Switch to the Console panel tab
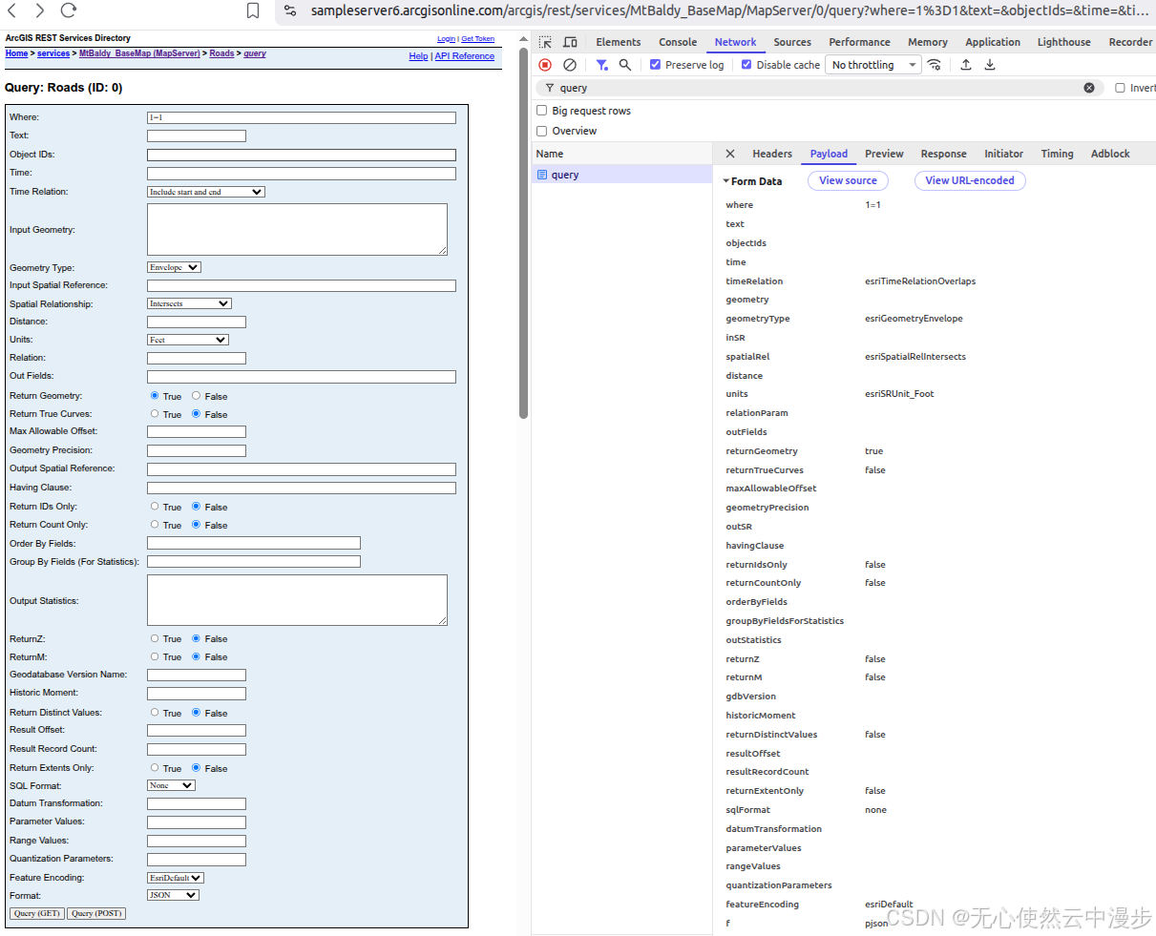This screenshot has width=1156, height=936. [678, 42]
